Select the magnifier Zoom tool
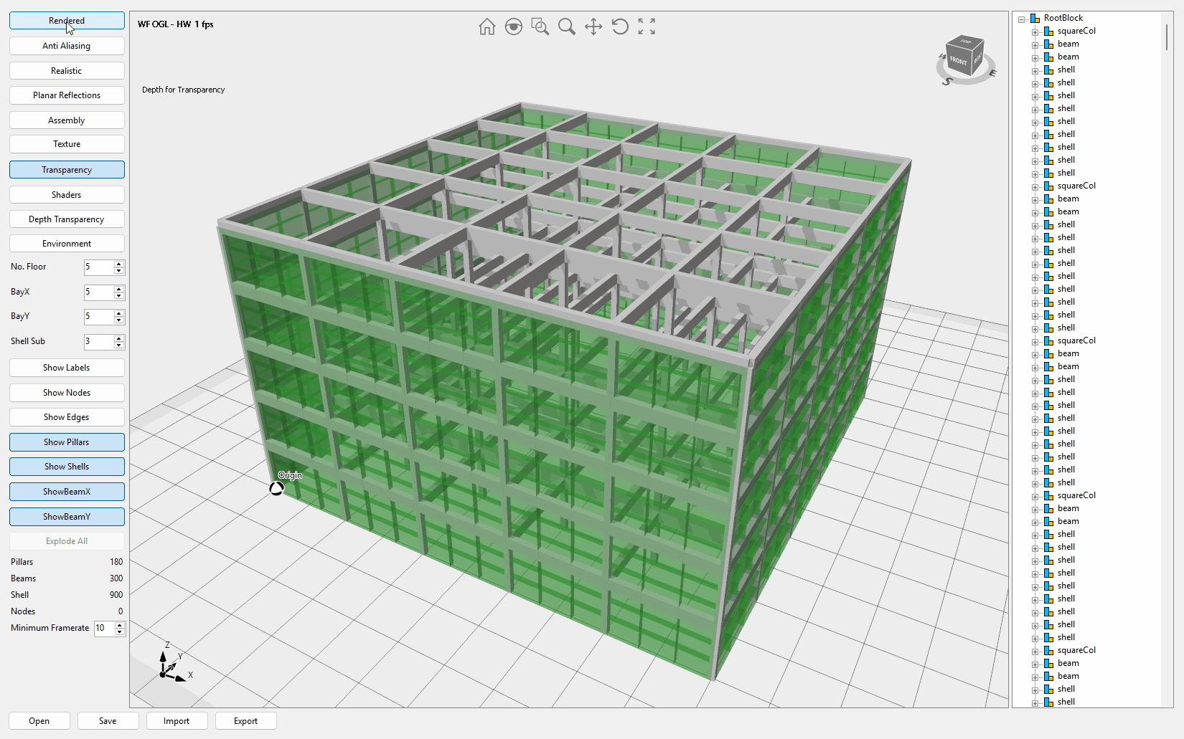 tap(566, 27)
